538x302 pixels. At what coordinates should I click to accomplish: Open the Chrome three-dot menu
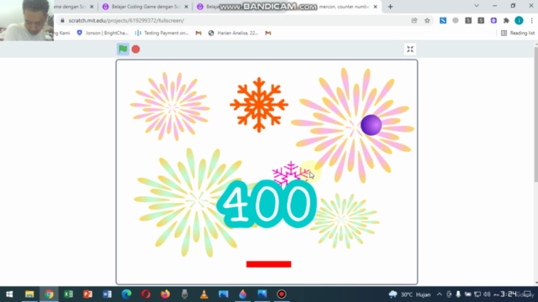pyautogui.click(x=531, y=20)
